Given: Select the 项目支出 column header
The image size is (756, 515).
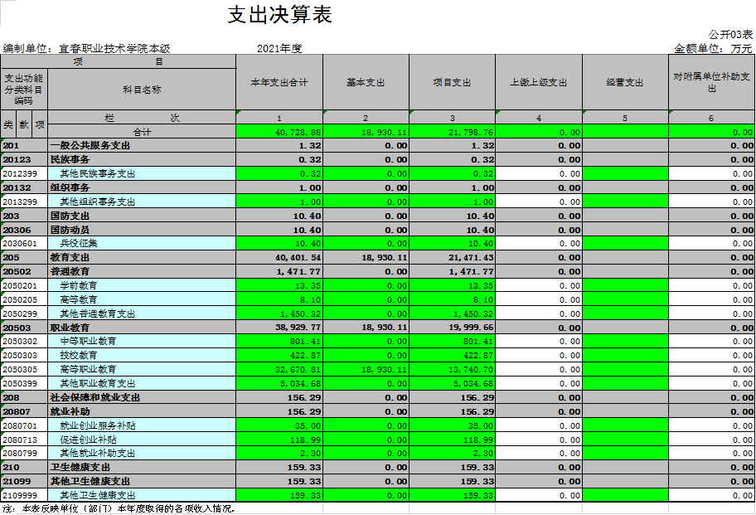Looking at the screenshot, I should tap(452, 83).
